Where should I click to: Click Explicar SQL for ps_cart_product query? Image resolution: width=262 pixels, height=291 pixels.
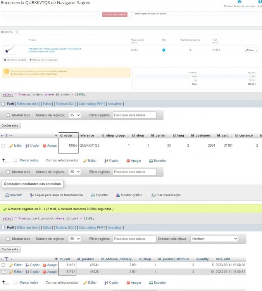coord(65,228)
